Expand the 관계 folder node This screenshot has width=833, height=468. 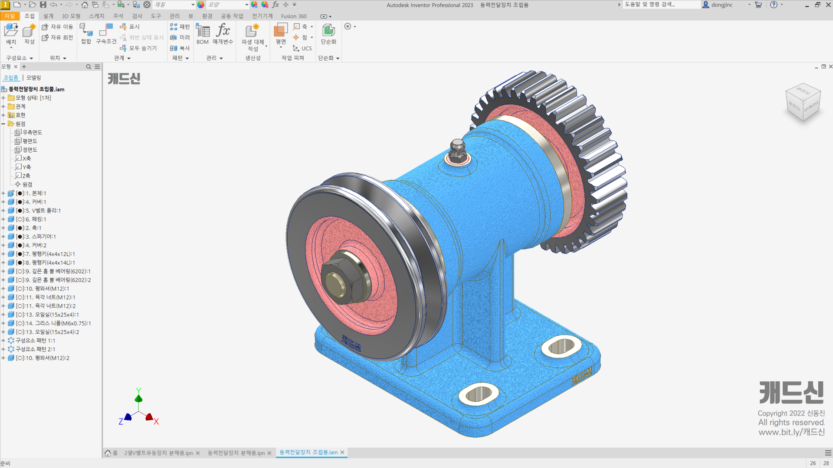[3, 107]
